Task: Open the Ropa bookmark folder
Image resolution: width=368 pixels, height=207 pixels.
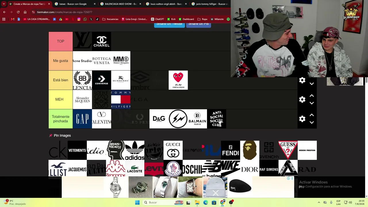Action: (x=202, y=19)
